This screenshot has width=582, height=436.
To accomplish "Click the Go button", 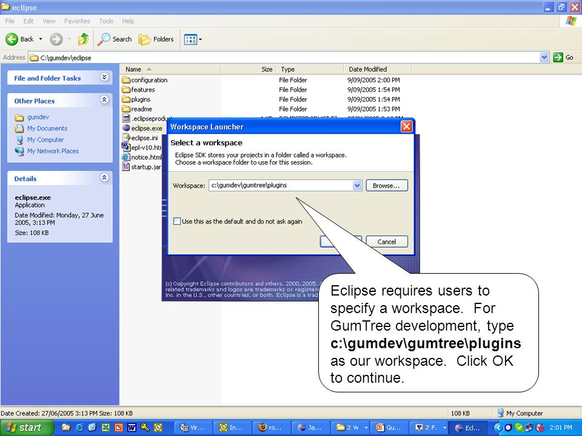I will 563,58.
